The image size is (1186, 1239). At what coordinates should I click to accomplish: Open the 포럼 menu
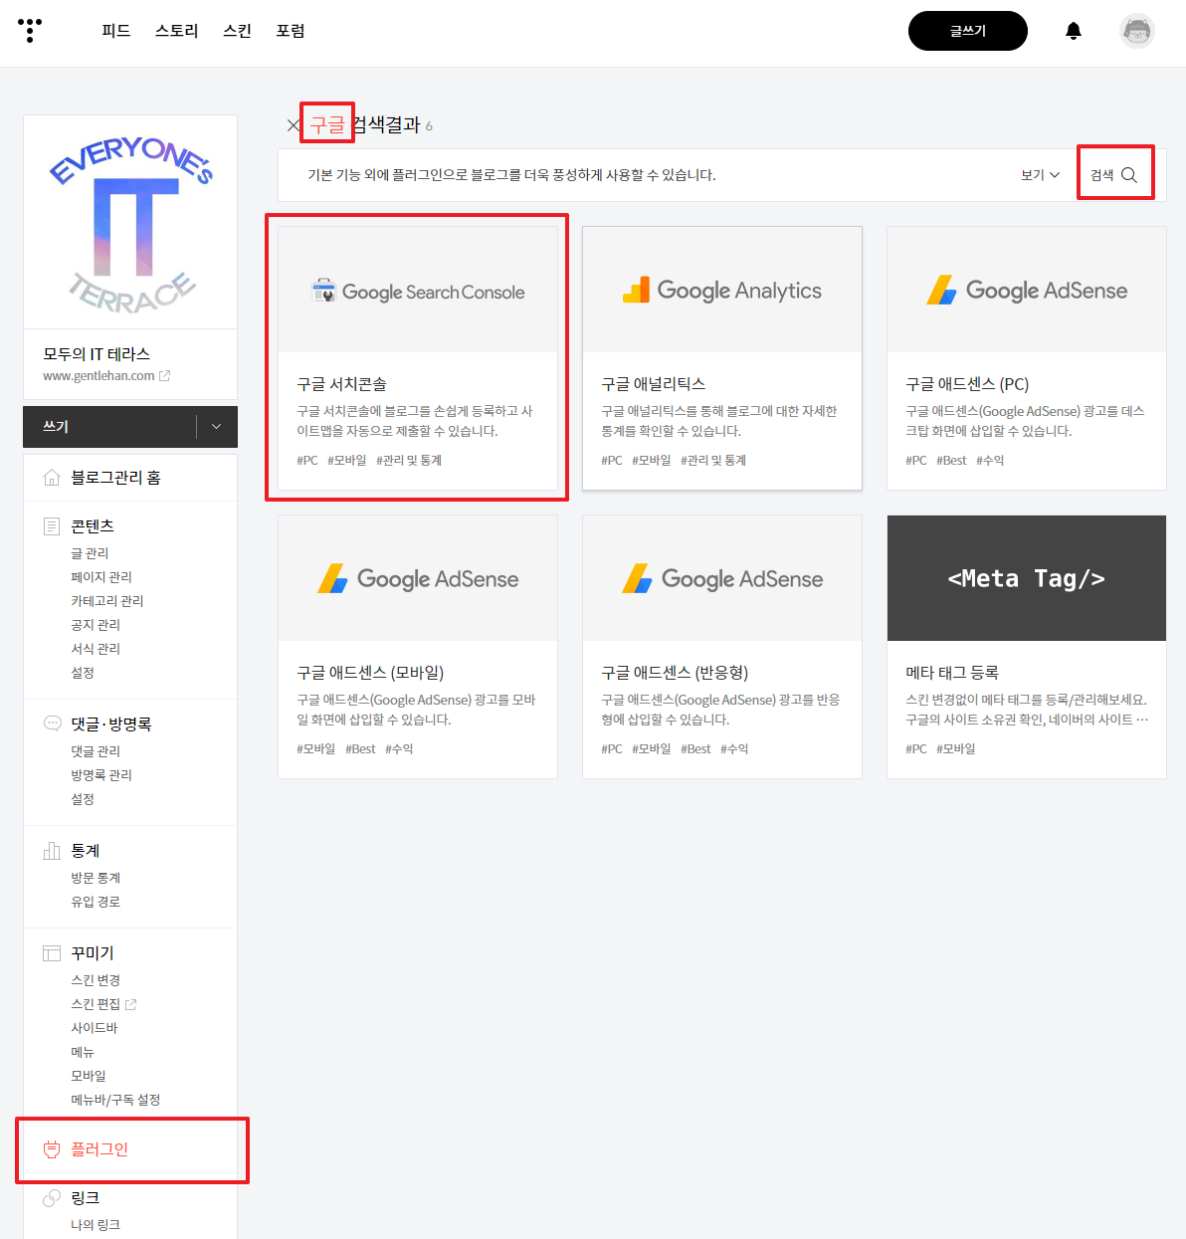click(x=291, y=31)
